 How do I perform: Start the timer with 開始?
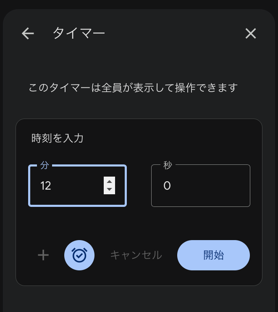point(213,255)
